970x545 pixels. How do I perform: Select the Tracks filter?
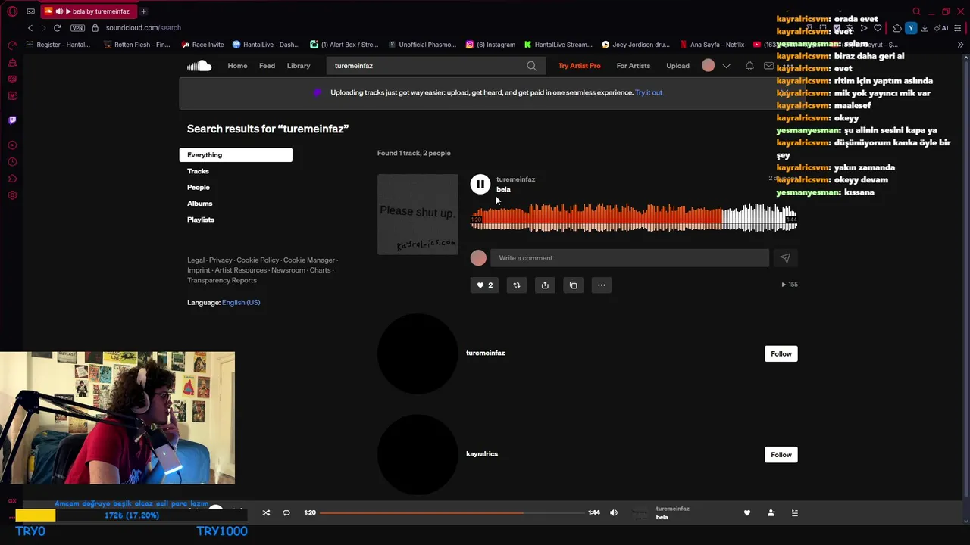198,171
